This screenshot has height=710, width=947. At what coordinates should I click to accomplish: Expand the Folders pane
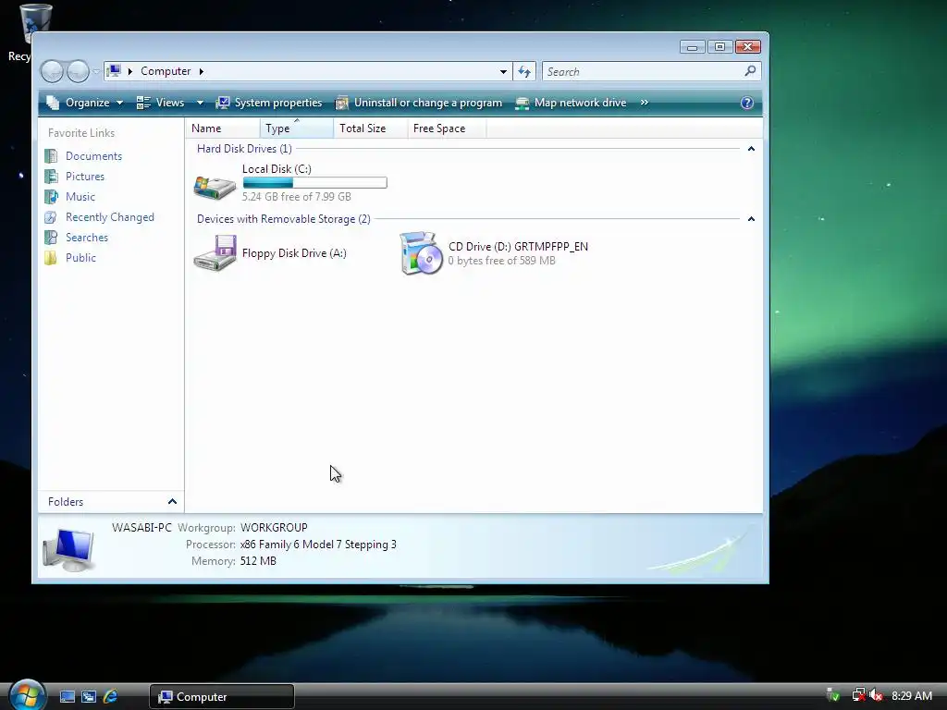tap(111, 502)
